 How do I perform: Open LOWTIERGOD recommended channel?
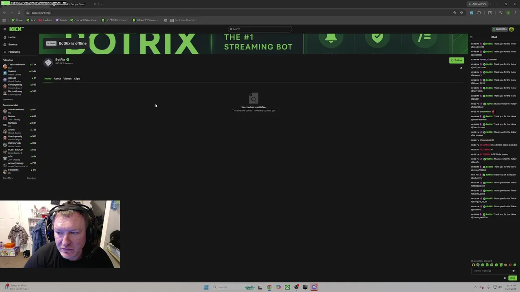[x=19, y=151]
